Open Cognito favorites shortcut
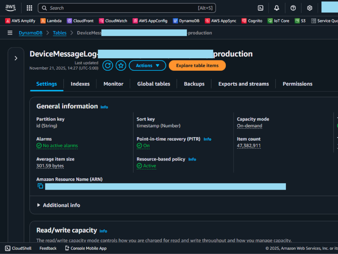Viewport: 338px width, 254px height. [252, 21]
